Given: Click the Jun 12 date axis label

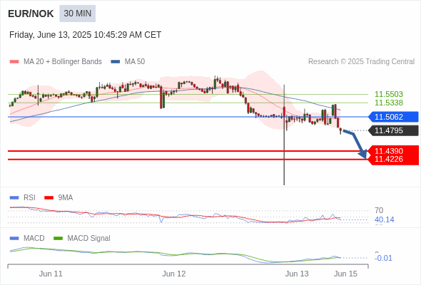Looking at the screenshot, I should pos(173,274).
